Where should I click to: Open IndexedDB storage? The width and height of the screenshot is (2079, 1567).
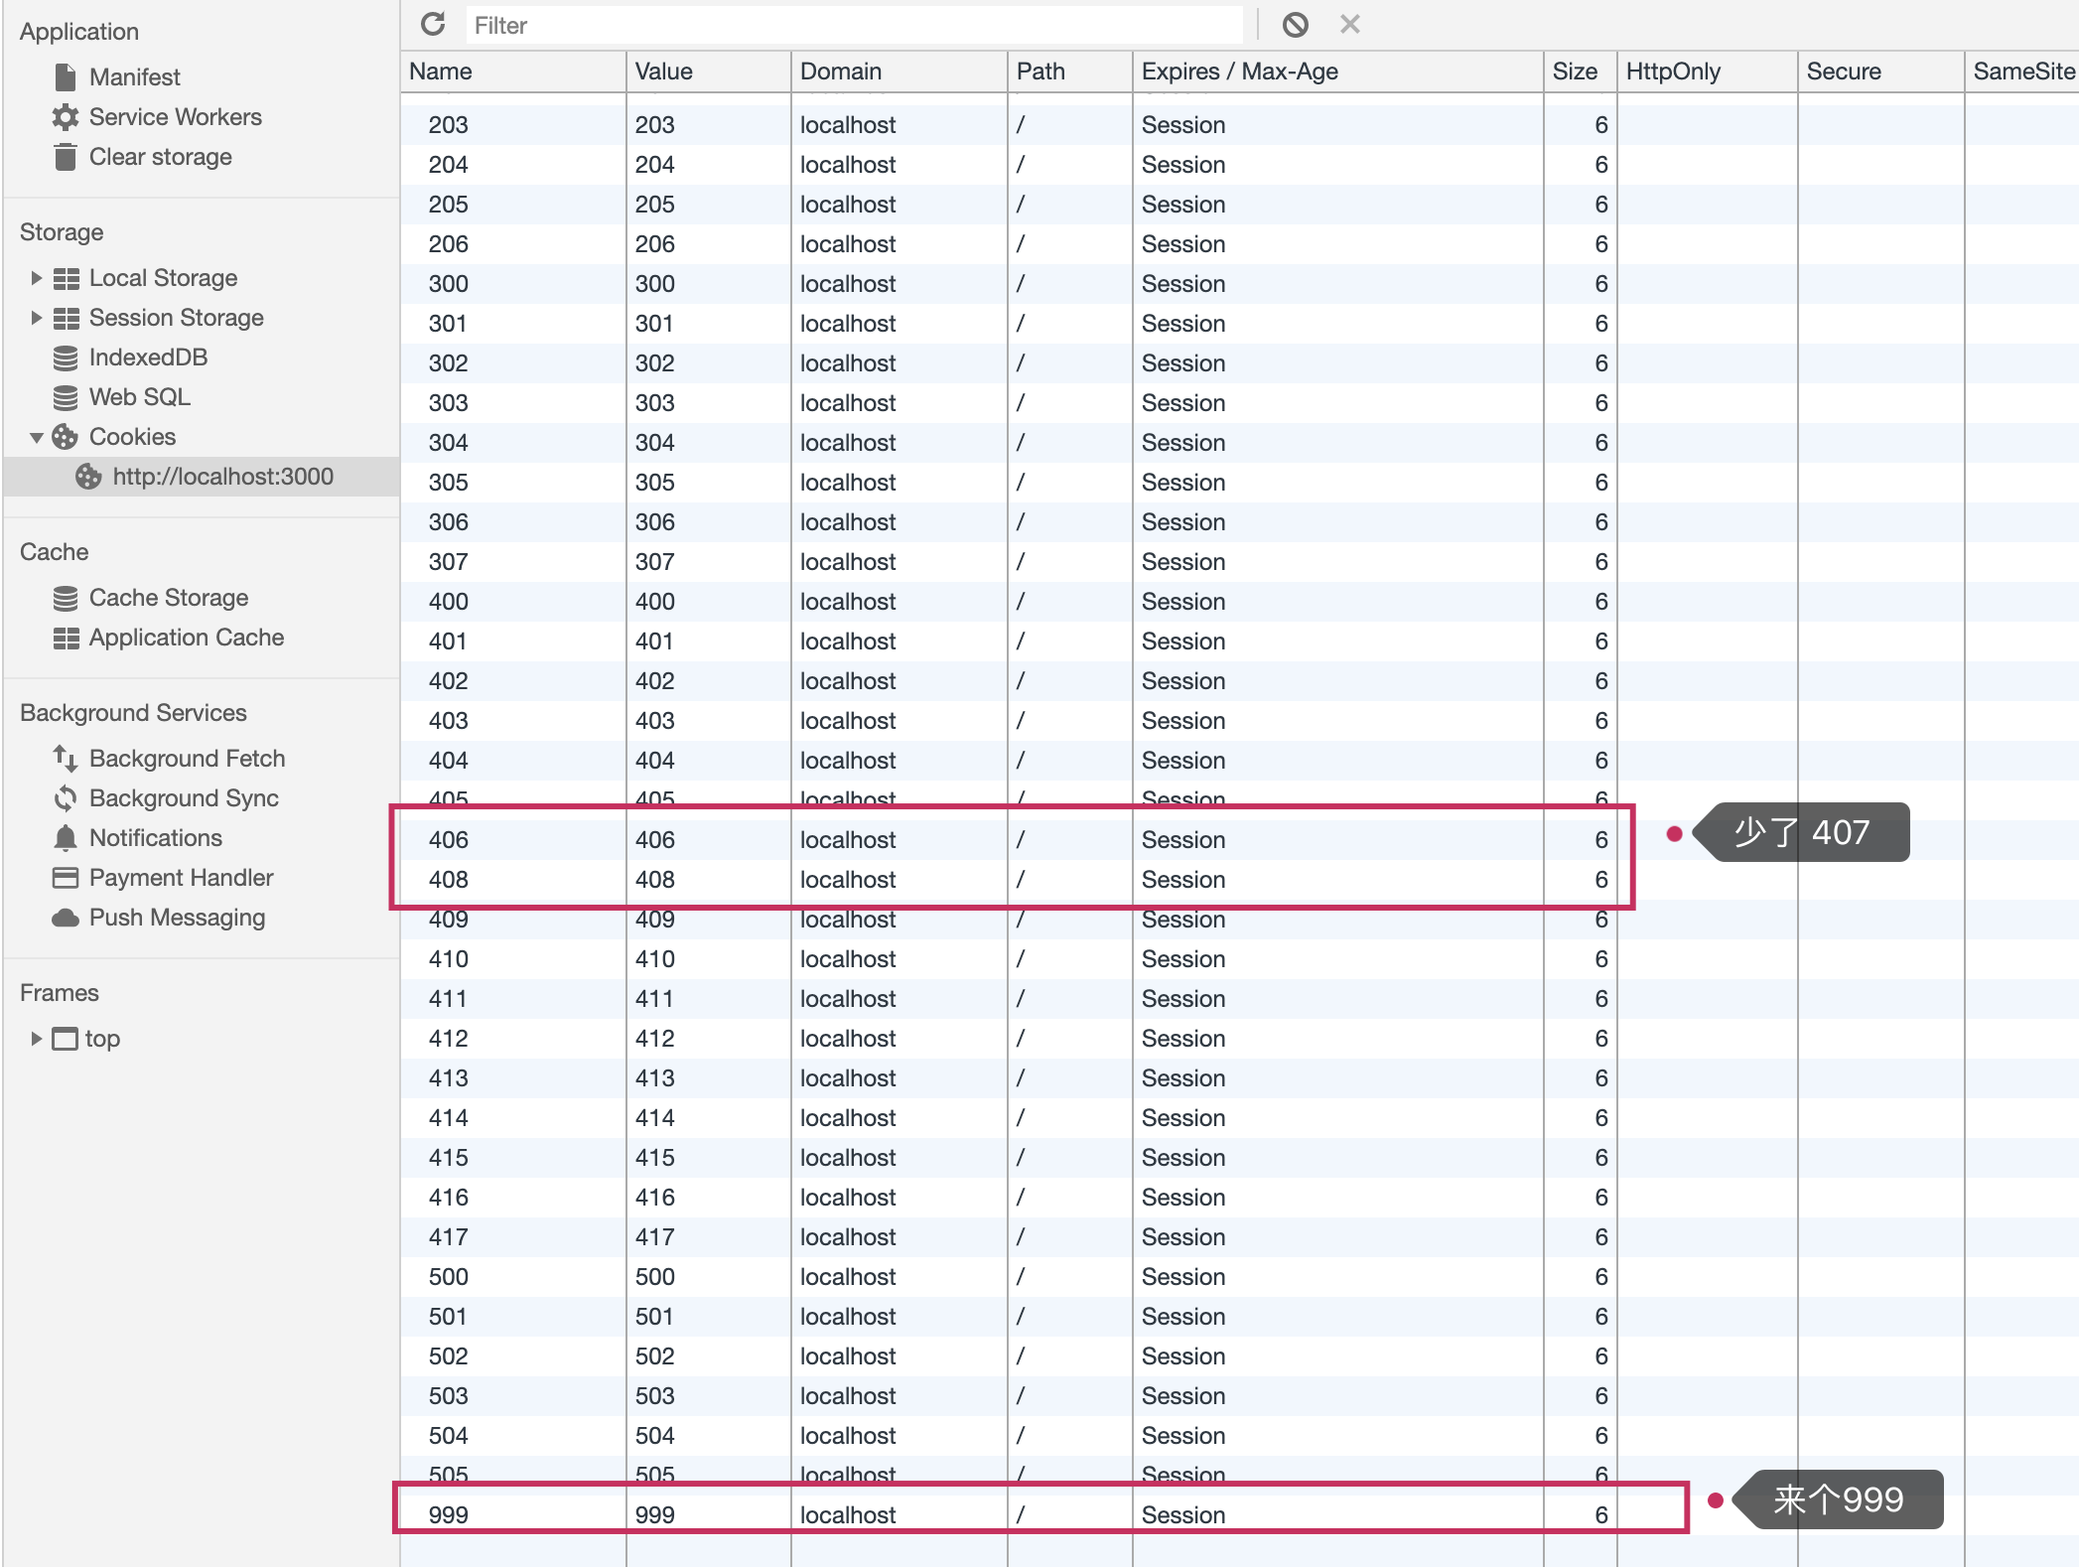147,356
